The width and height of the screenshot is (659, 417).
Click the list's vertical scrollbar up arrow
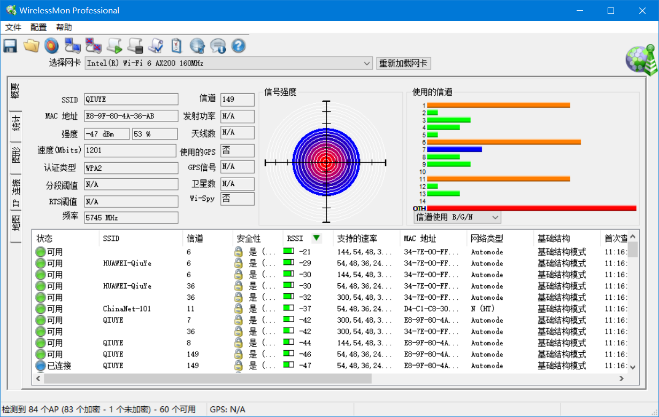(633, 236)
